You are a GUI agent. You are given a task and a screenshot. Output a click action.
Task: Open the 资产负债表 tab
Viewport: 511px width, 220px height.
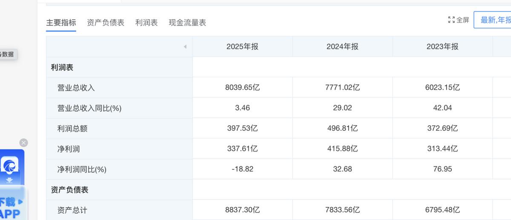106,23
